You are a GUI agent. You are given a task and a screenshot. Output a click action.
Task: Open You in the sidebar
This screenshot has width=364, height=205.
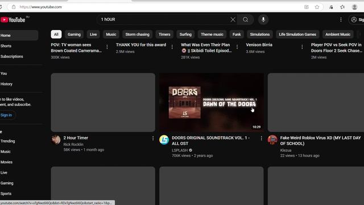pyautogui.click(x=19, y=73)
